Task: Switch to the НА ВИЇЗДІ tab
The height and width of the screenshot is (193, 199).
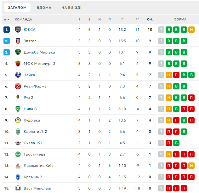Action: [71, 8]
